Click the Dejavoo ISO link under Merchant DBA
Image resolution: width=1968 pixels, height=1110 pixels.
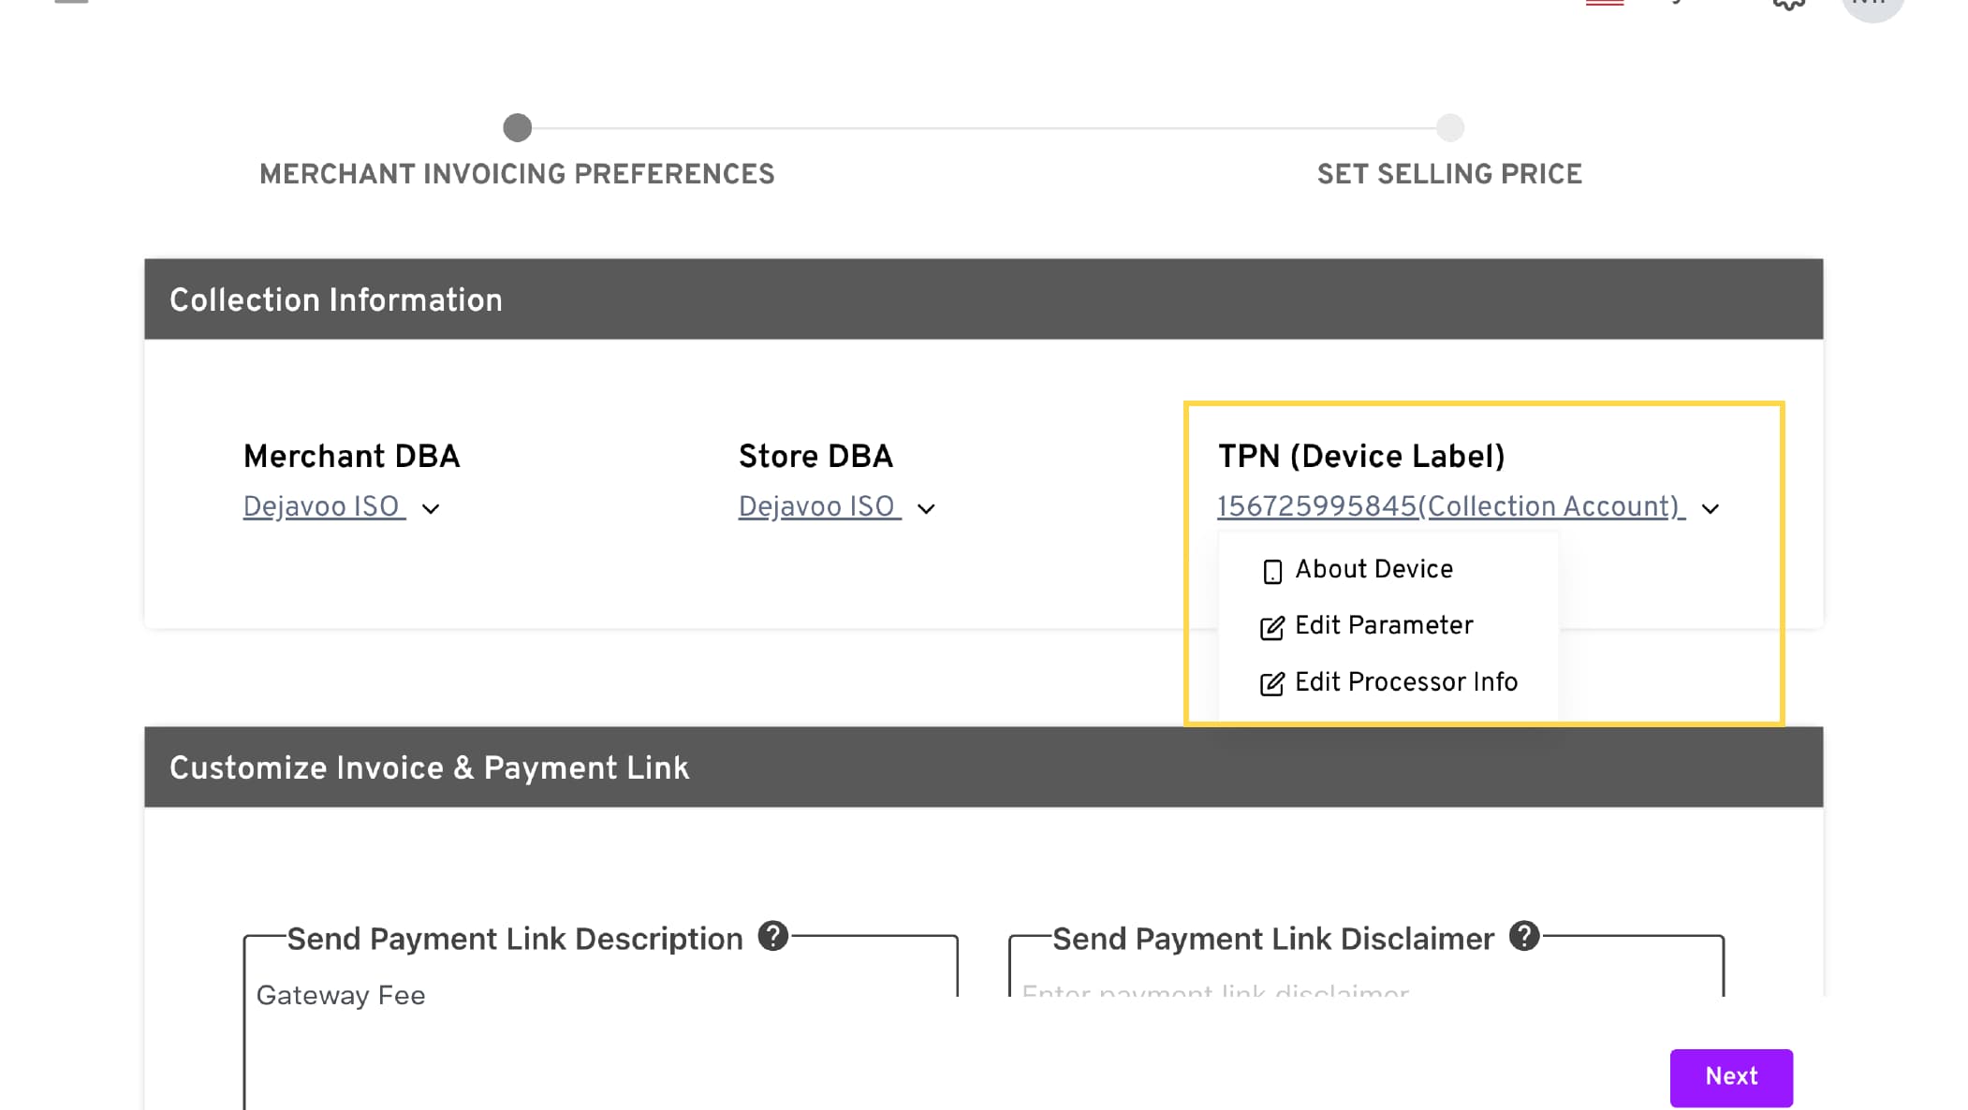(323, 506)
